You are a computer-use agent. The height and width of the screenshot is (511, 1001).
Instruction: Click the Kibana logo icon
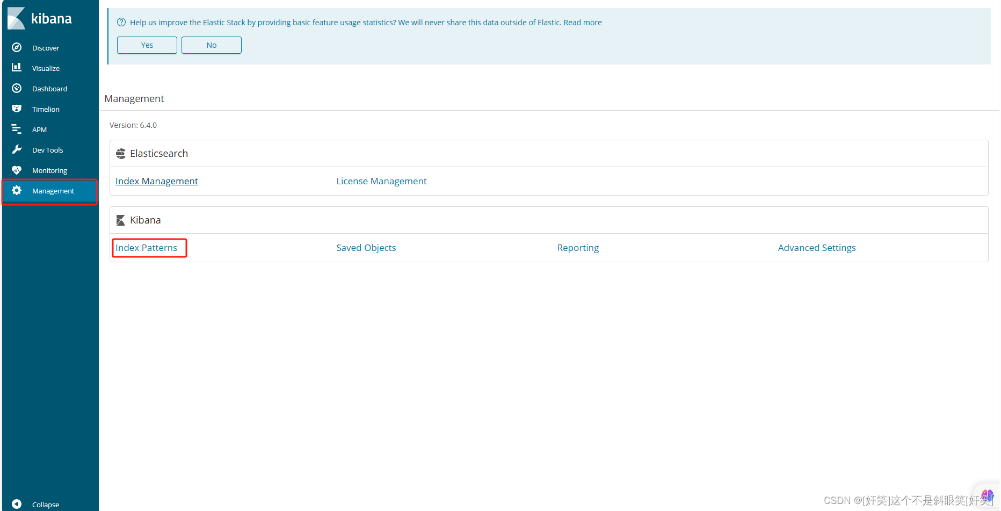pos(16,18)
